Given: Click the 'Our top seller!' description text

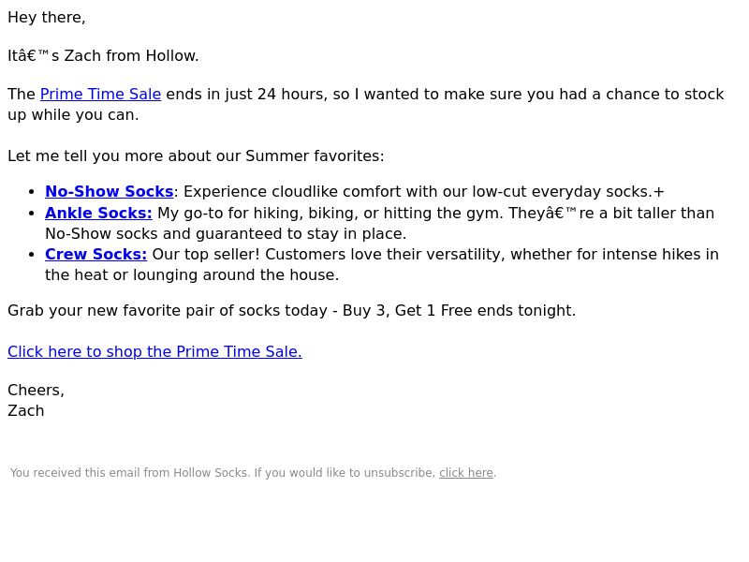Looking at the screenshot, I should (435, 254).
